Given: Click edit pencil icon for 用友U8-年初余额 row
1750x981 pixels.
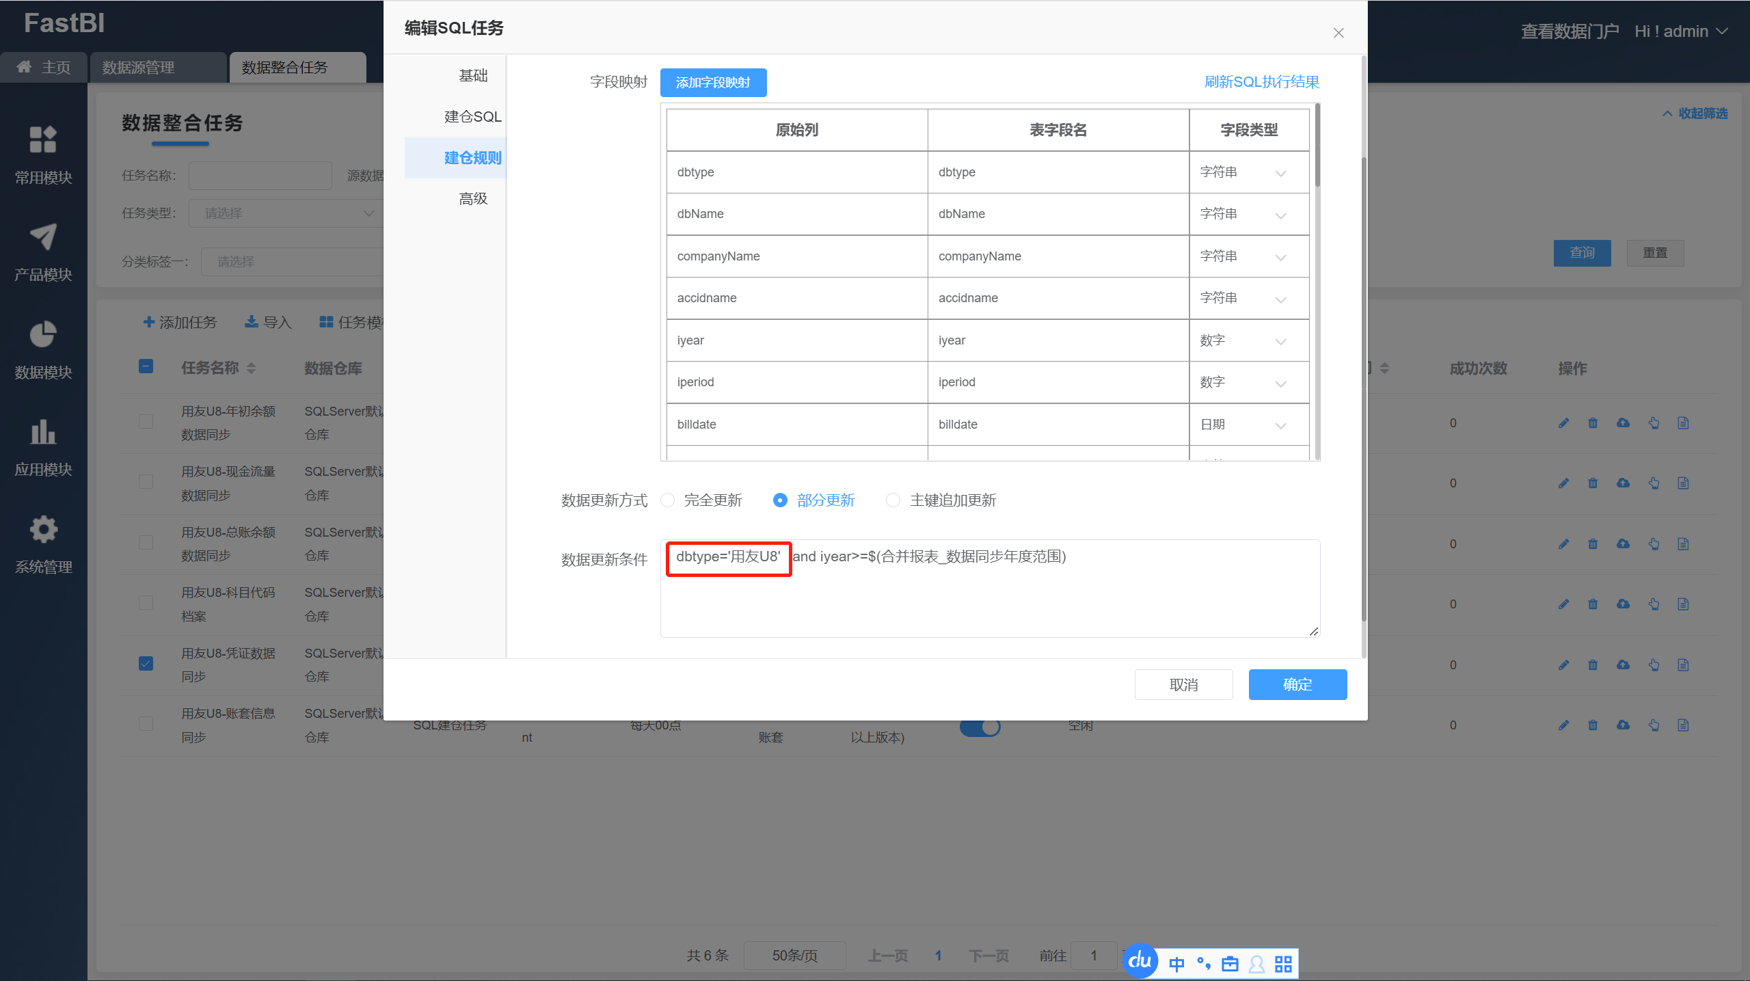Looking at the screenshot, I should tap(1563, 423).
